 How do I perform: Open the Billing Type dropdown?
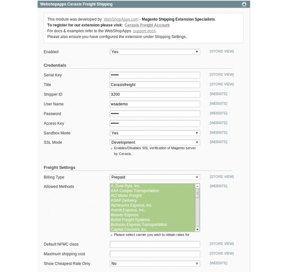tap(155, 177)
